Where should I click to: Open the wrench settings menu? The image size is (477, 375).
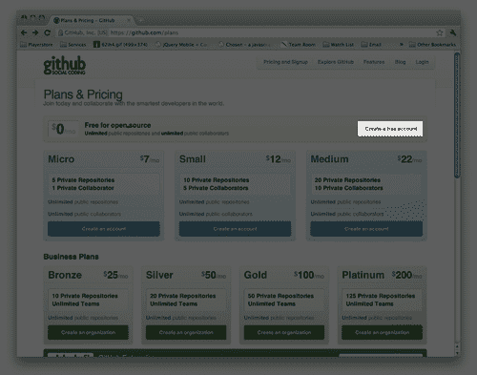[453, 32]
